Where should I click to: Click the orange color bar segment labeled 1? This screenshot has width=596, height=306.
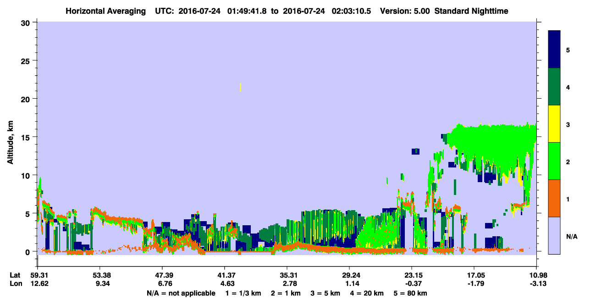554,198
